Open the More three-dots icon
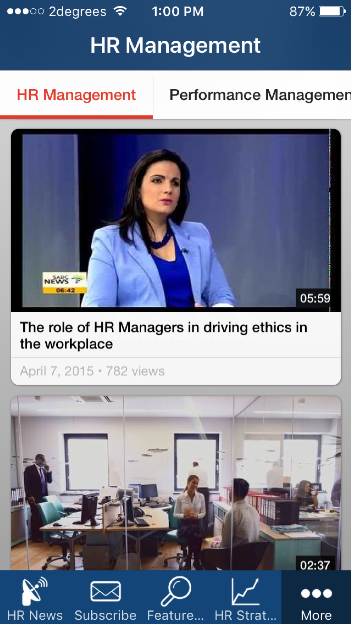 tap(316, 593)
